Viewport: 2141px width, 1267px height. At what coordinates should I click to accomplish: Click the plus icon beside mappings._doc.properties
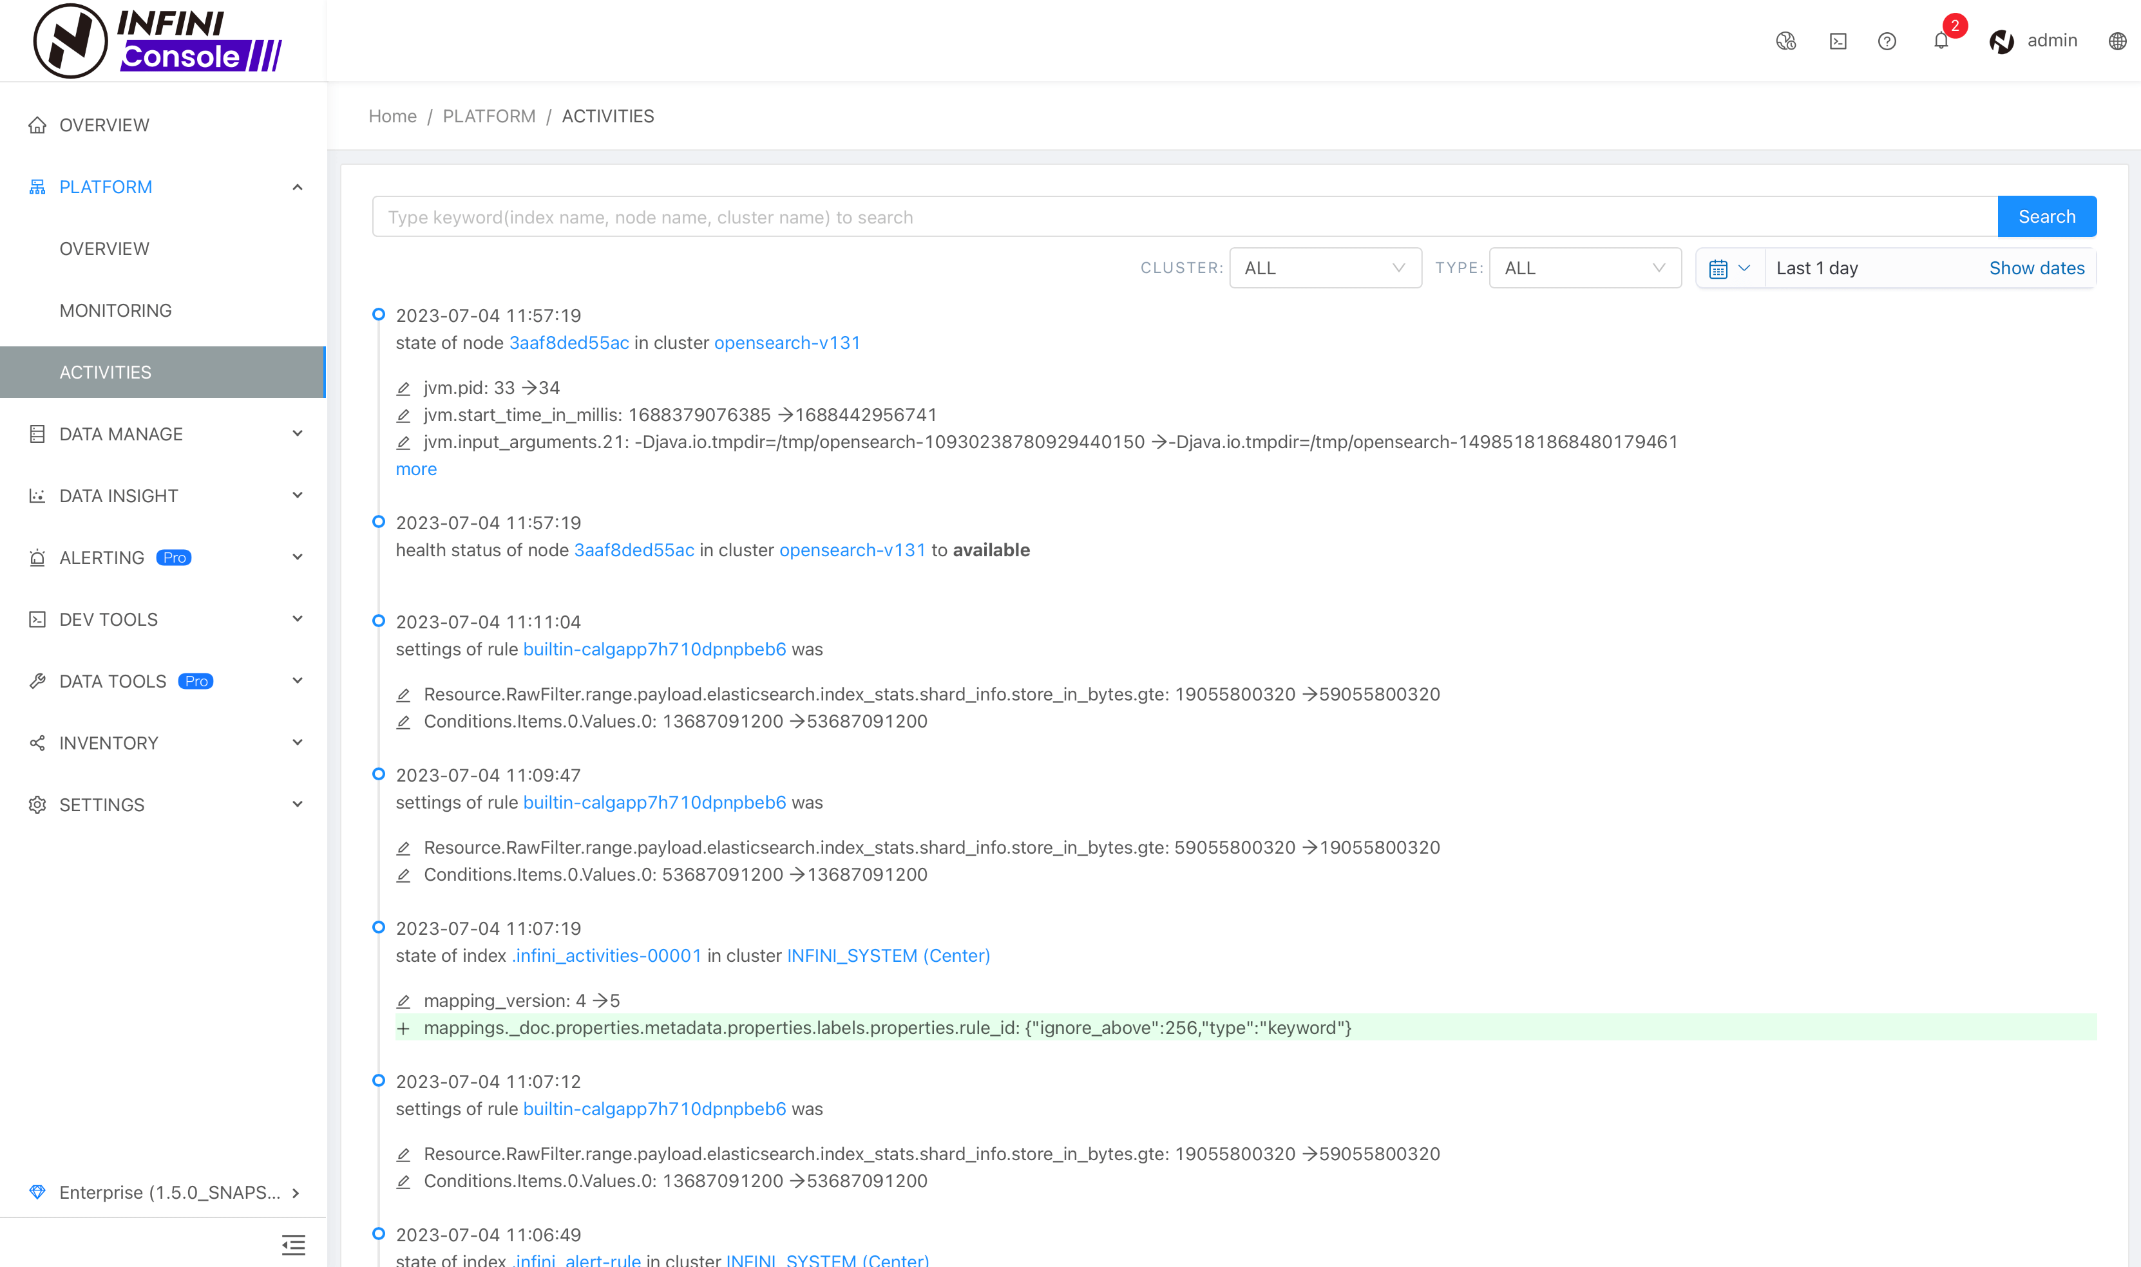click(x=403, y=1029)
